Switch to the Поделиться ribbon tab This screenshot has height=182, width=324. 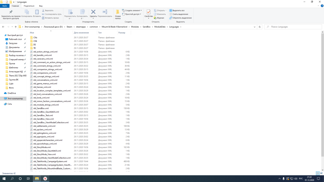coord(29,6)
